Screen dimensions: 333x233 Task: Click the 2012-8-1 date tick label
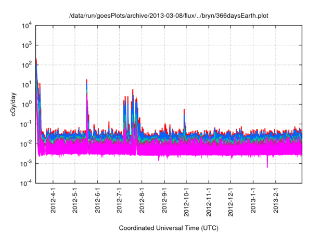[143, 200]
